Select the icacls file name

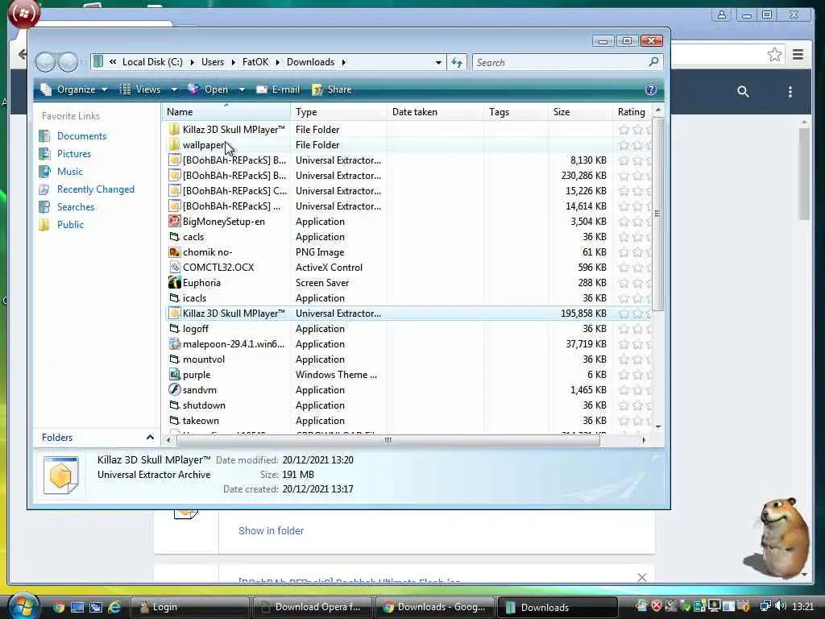(x=194, y=298)
